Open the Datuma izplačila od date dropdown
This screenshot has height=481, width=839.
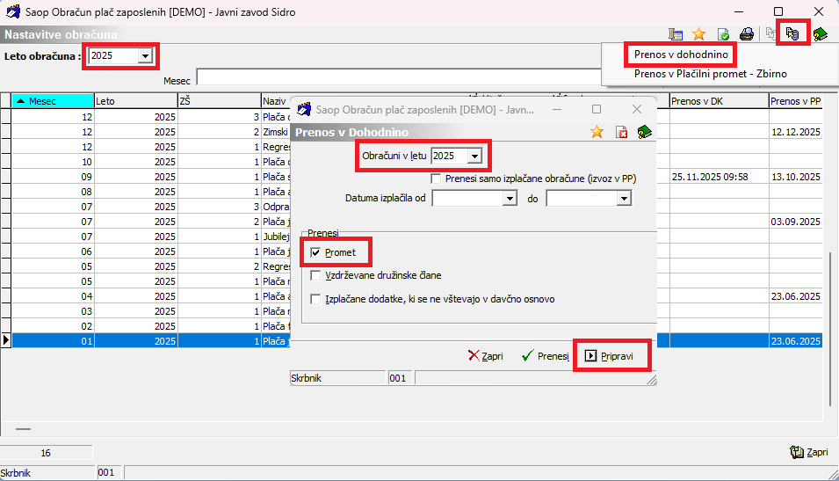tap(510, 198)
